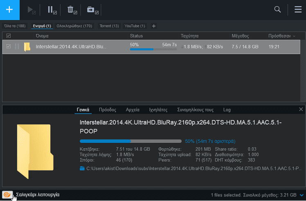The image size is (306, 201).
Task: Show Όλα τα (188) downloads
Action: click(15, 26)
